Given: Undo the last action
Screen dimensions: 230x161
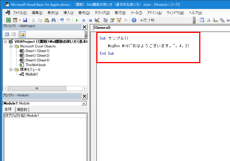Looking at the screenshot, I should pos(62,20).
